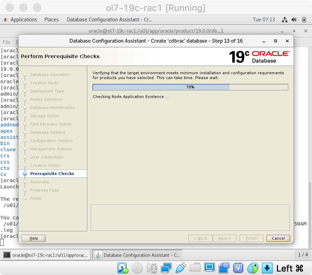Click the VirtualBox mouse integration icon
Screen dimensions: 312x275
pyautogui.click(x=253, y=268)
